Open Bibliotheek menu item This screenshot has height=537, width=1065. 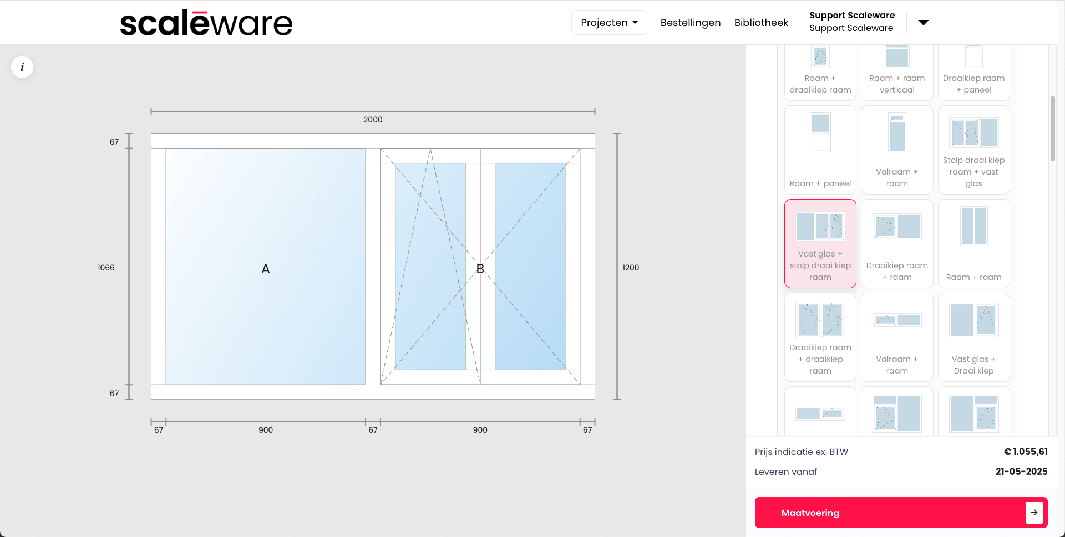pos(761,23)
